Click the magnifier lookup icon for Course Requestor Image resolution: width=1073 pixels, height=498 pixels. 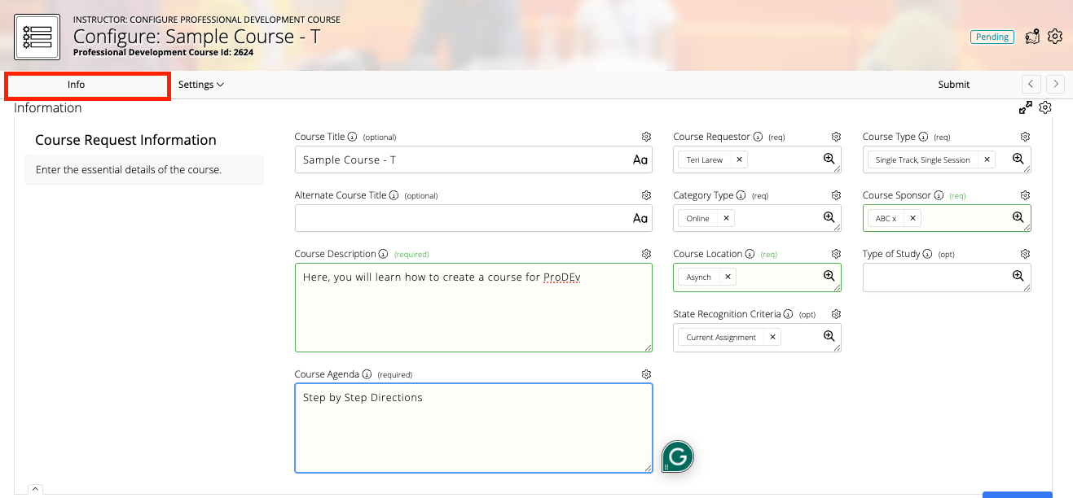click(829, 159)
